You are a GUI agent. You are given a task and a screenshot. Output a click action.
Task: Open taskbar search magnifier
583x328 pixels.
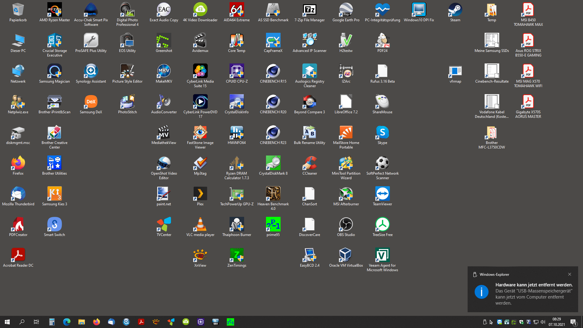click(22, 322)
